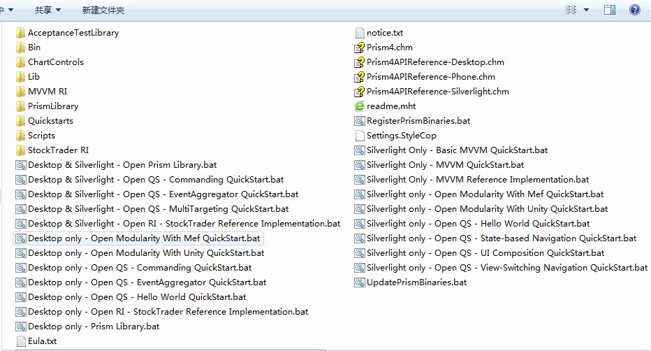This screenshot has width=651, height=351.
Task: Click the readme.mht browser icon
Action: 360,106
